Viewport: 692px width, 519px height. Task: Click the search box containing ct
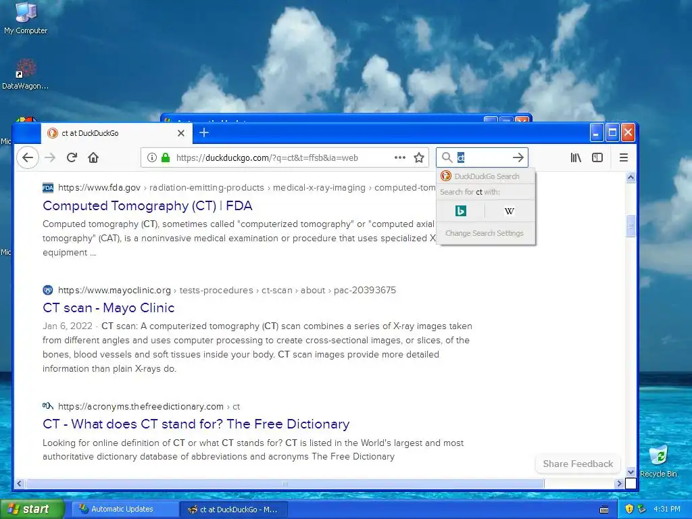click(483, 157)
